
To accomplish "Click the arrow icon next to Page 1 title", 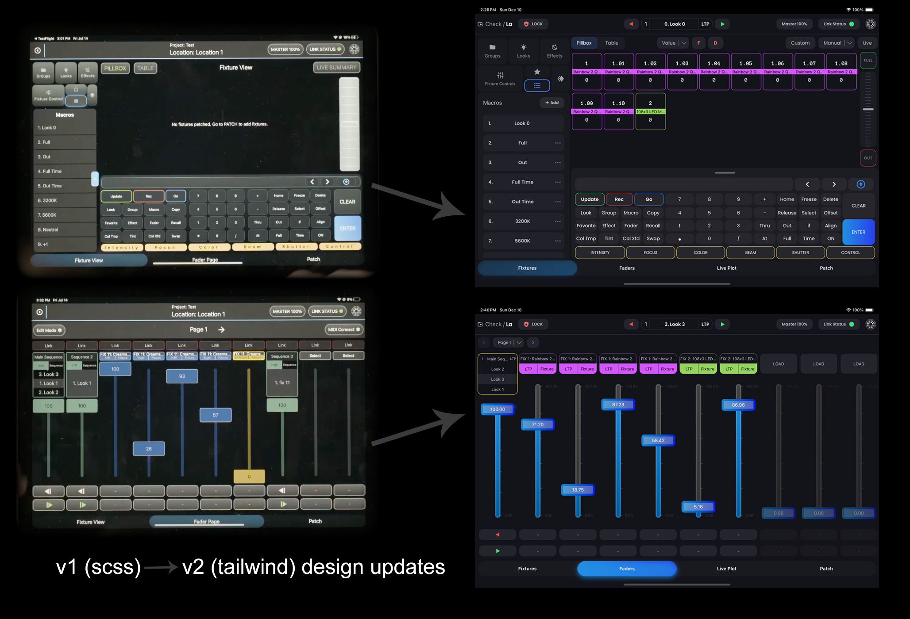I will [221, 330].
